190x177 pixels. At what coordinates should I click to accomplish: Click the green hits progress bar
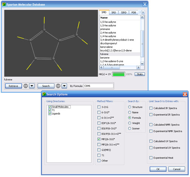(118, 74)
